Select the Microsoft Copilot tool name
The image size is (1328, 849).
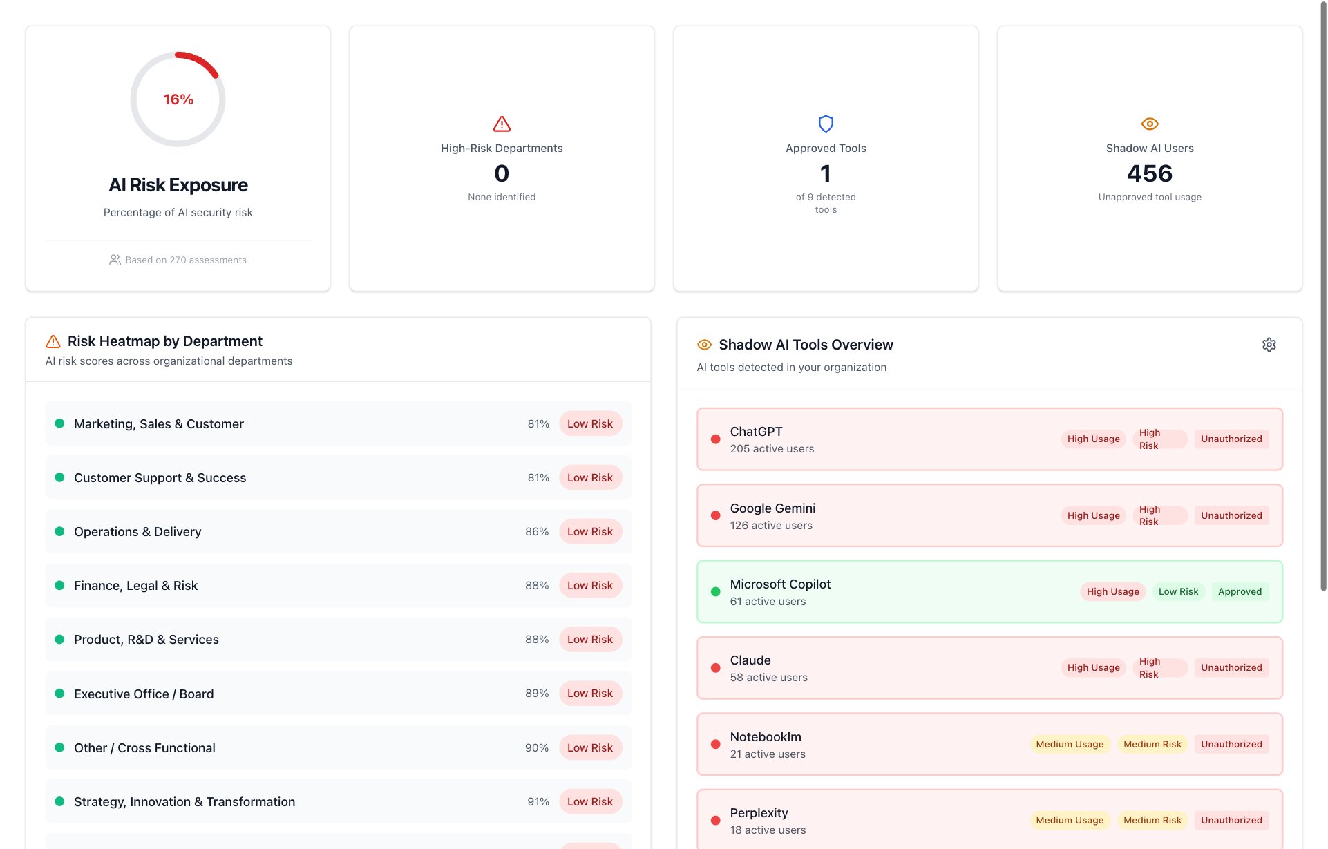(780, 584)
